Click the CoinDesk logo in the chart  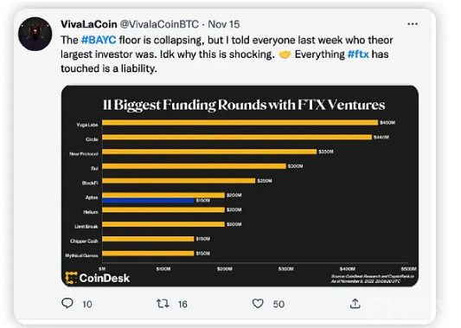pos(98,278)
